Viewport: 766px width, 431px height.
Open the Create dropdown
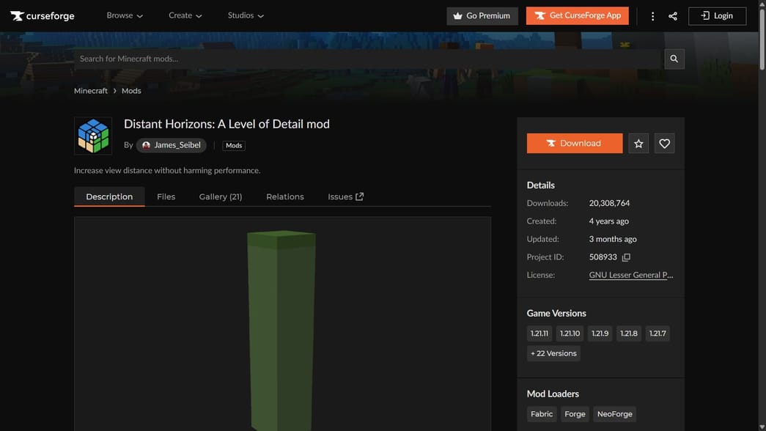click(x=183, y=15)
